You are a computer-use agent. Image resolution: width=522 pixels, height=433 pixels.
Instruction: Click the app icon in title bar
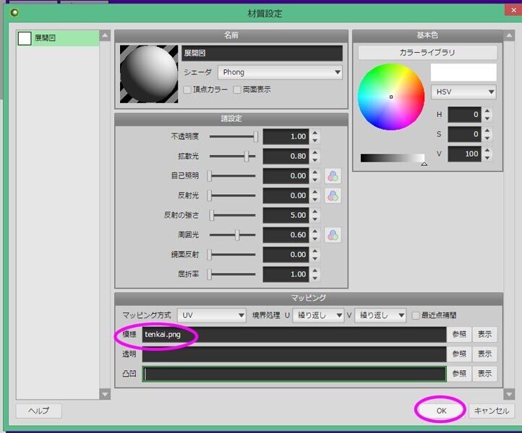click(14, 12)
